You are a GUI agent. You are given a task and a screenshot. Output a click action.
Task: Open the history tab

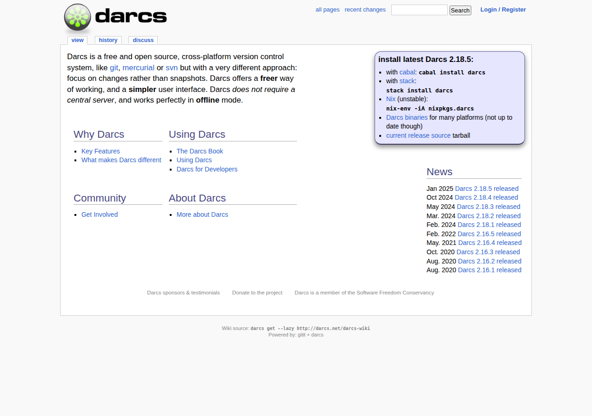pyautogui.click(x=108, y=40)
